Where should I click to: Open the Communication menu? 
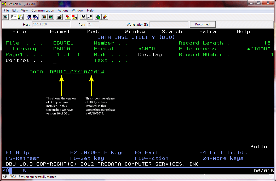coord(43,10)
